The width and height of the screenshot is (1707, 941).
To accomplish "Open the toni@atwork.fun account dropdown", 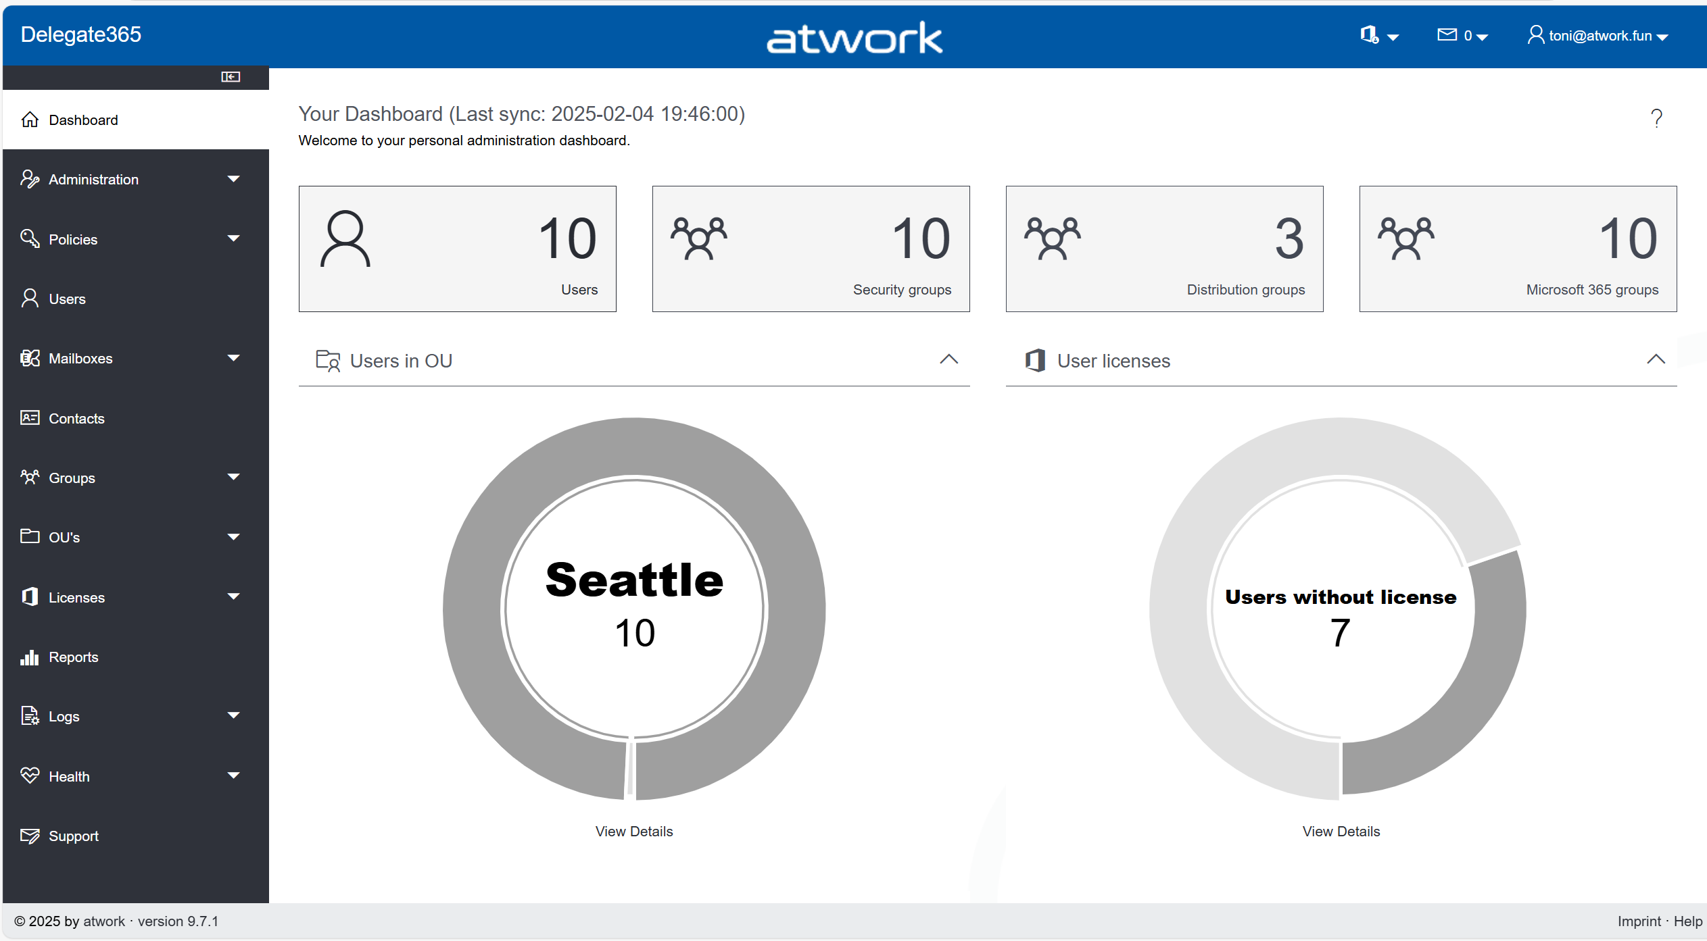I will [1598, 35].
